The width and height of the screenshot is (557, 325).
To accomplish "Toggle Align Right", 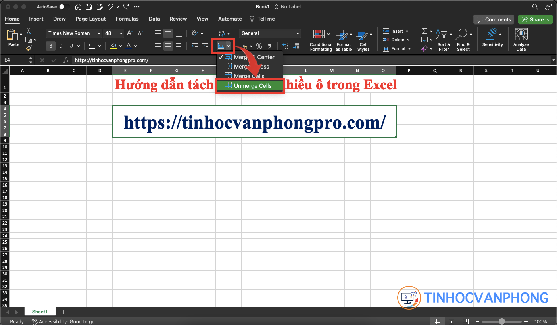I will click(179, 46).
